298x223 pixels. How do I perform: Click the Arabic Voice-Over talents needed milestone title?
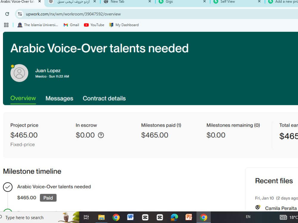(54, 187)
